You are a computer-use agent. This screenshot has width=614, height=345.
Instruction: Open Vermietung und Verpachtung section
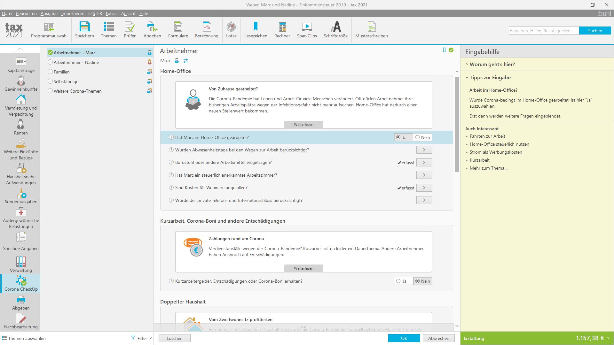(21, 106)
